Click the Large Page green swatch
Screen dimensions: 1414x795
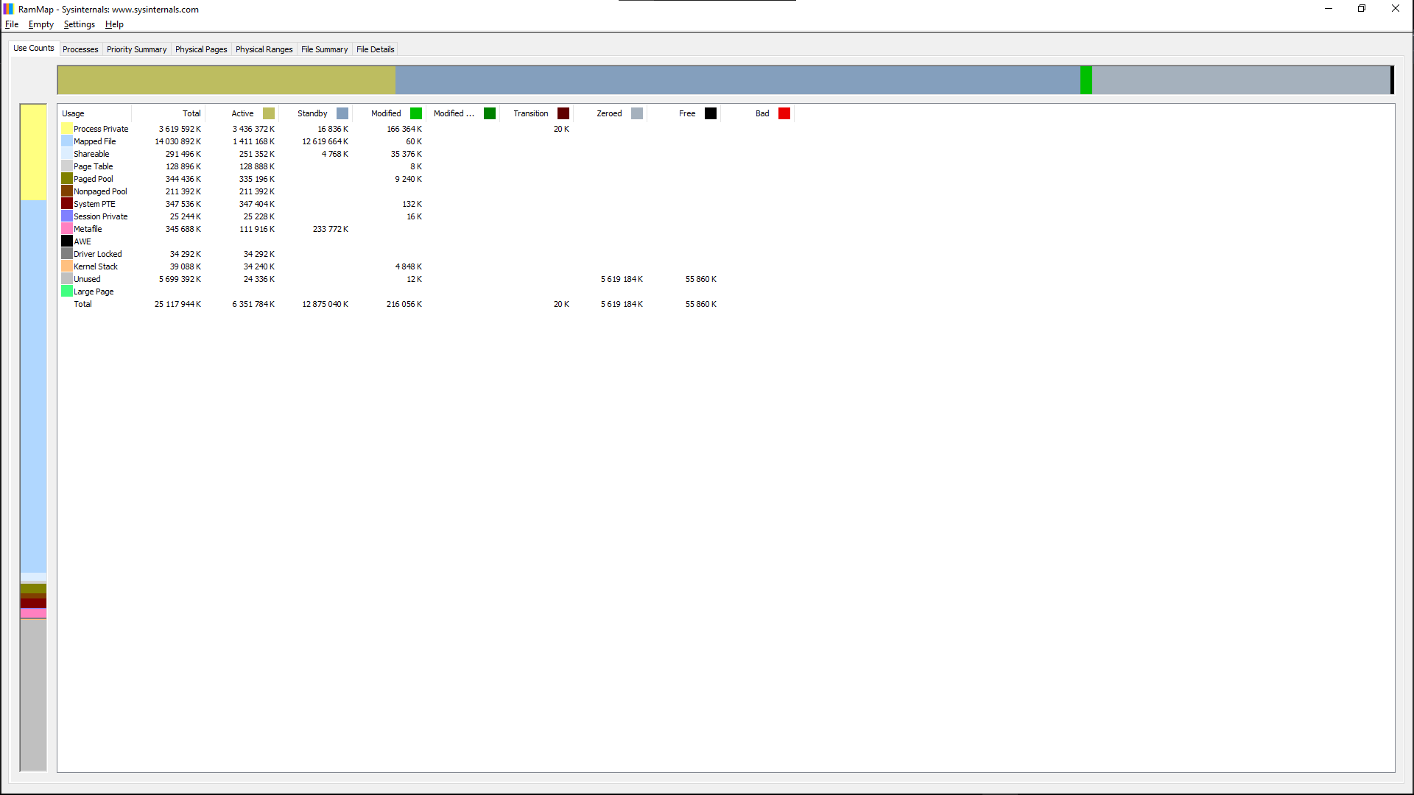tap(67, 291)
